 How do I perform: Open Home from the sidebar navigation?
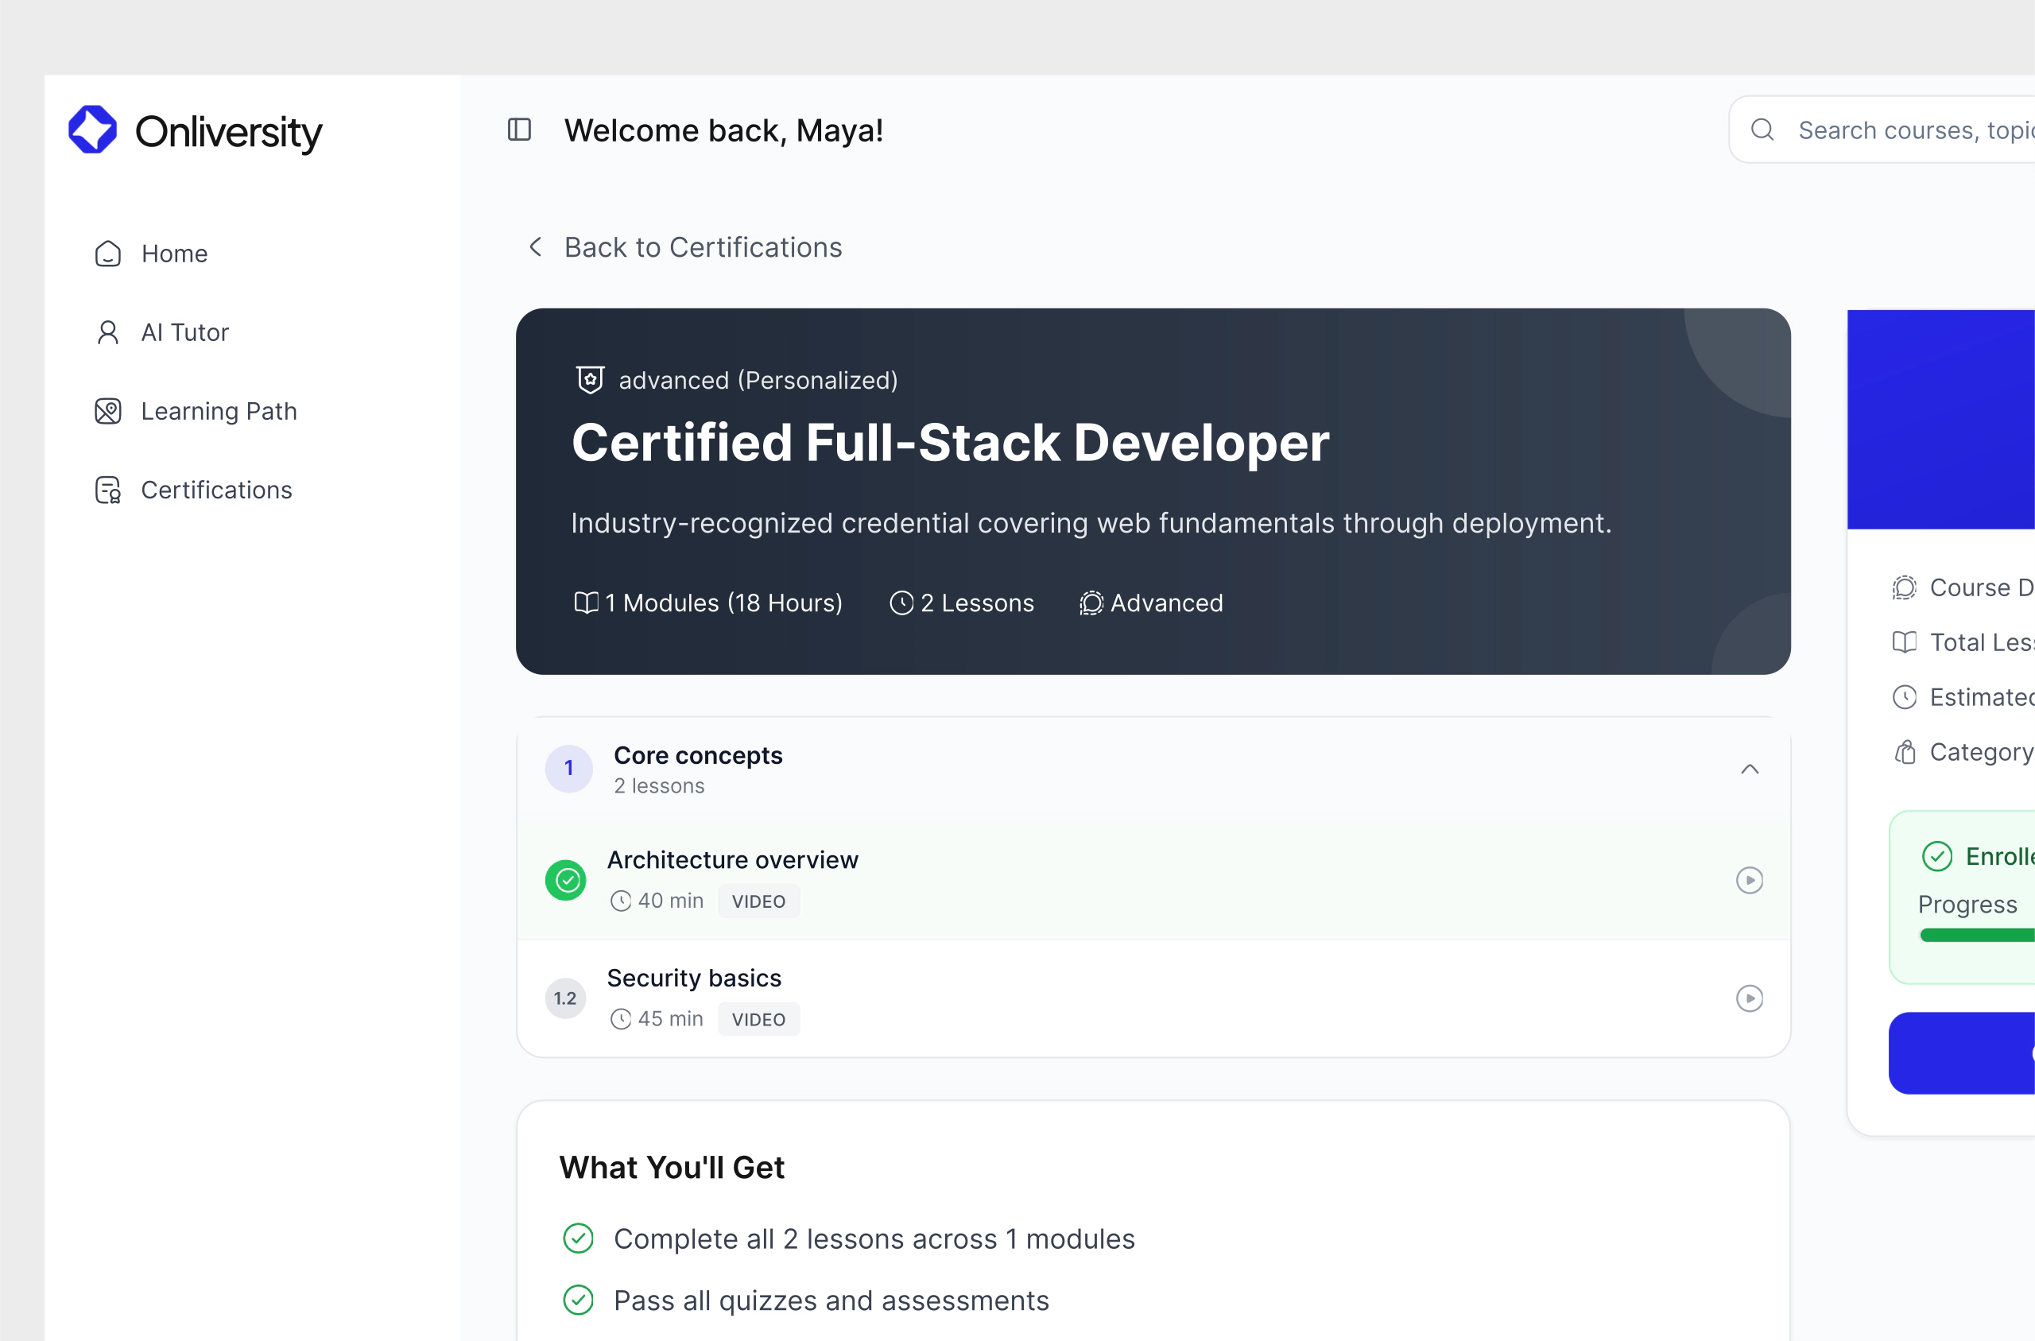coord(173,253)
